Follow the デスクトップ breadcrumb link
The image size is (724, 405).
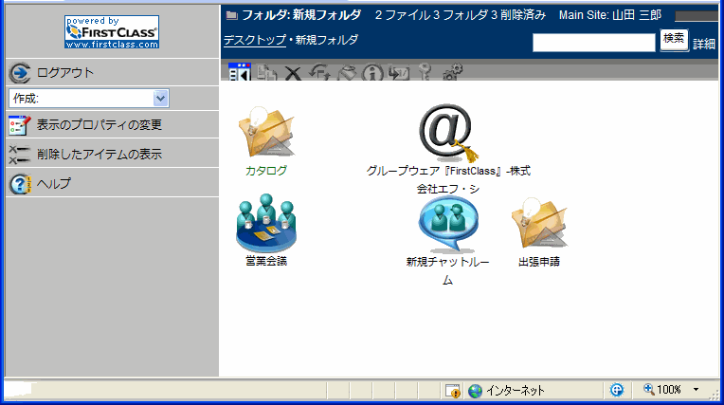point(253,40)
